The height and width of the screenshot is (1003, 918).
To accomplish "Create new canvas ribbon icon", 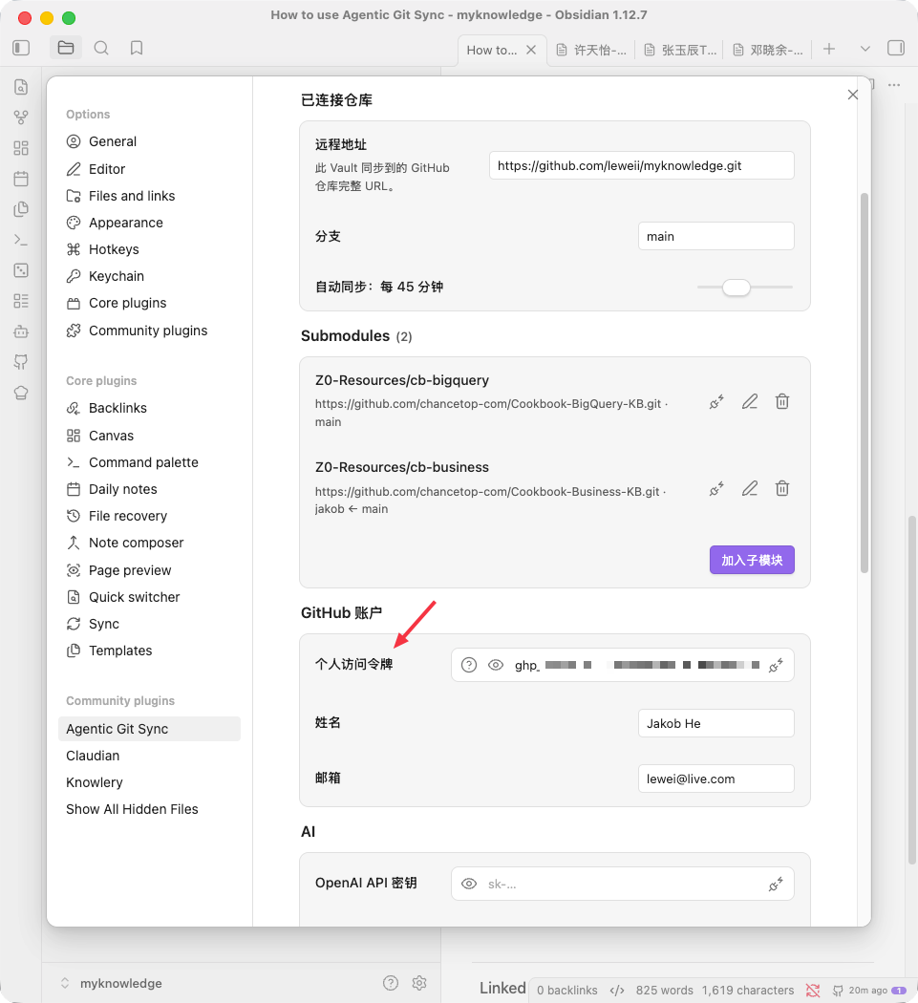I will [x=21, y=148].
